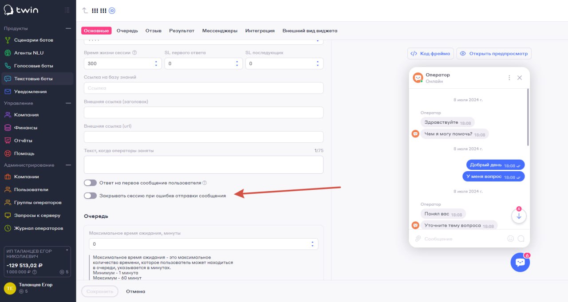The height and width of the screenshot is (302, 568).
Task: Adjust Максимальное время ожидания stepper arrows
Action: click(x=312, y=244)
